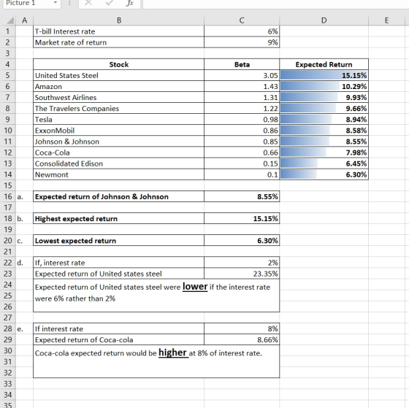Select row 33 header
Image resolution: width=409 pixels, height=408 pixels.
coord(8,383)
